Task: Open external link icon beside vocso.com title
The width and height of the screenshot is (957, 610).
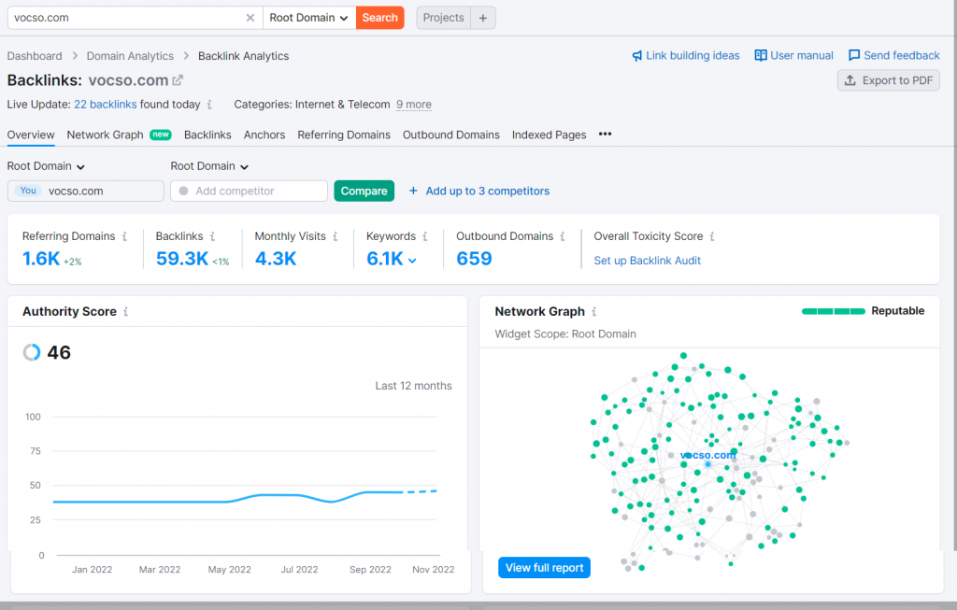Action: click(178, 80)
